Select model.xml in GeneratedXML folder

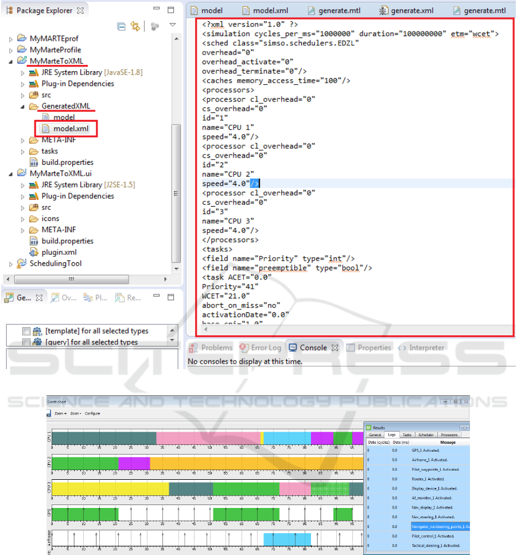(71, 129)
